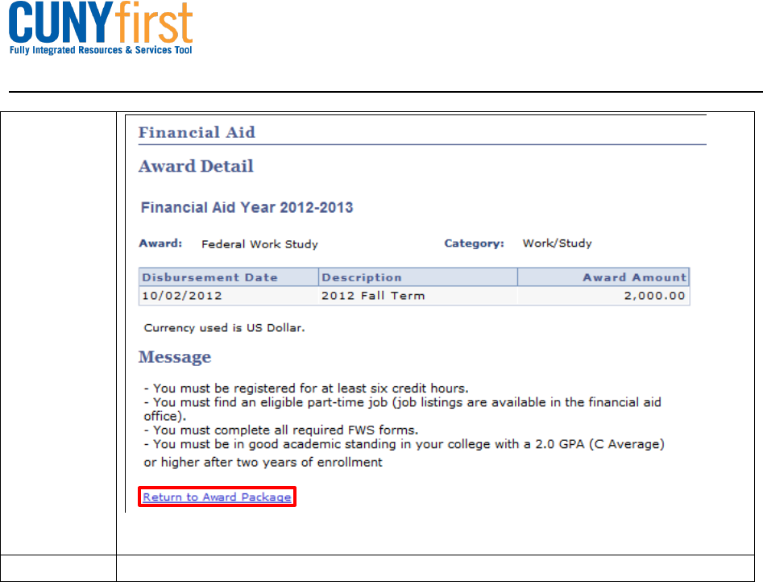
Task: Click the eligible part-time job message line
Action: pyautogui.click(x=402, y=409)
